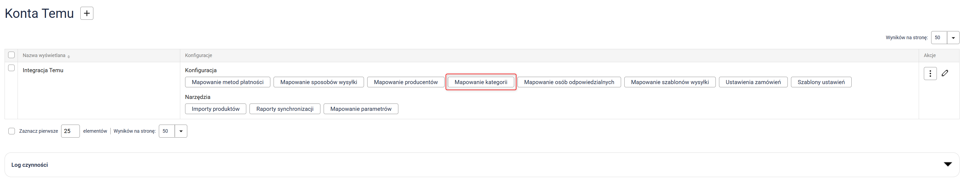Open Ustawienia zamówień
The width and height of the screenshot is (965, 183).
[753, 82]
